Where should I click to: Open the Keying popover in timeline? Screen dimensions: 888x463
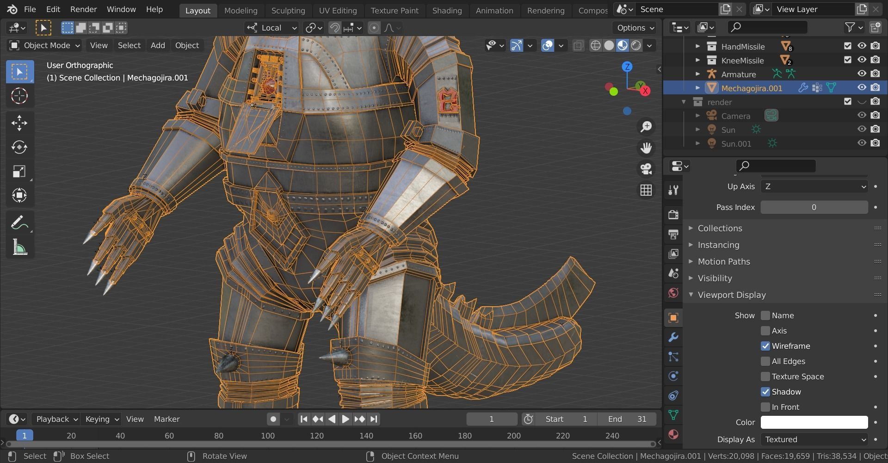point(101,419)
